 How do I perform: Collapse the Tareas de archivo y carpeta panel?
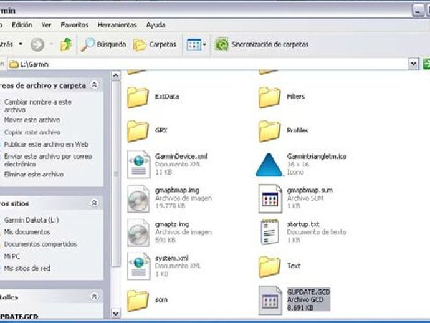click(94, 85)
